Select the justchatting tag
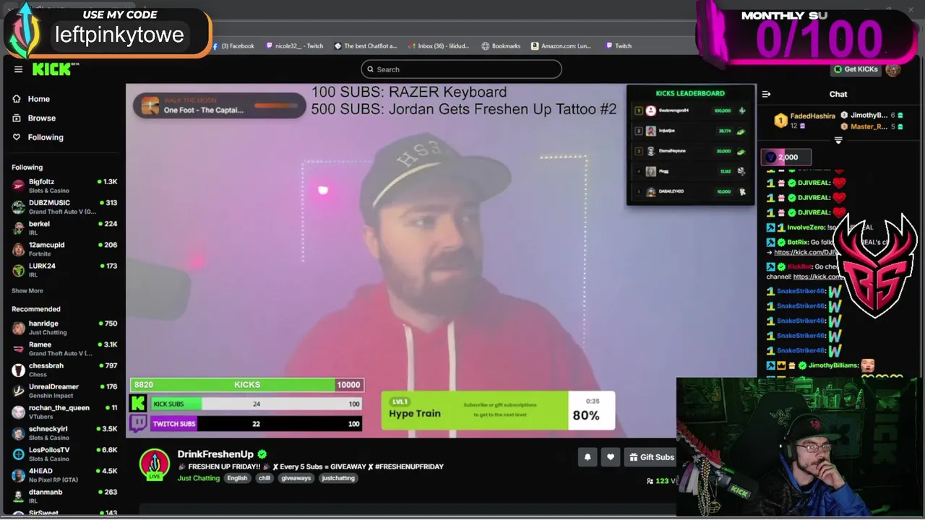 pos(338,478)
